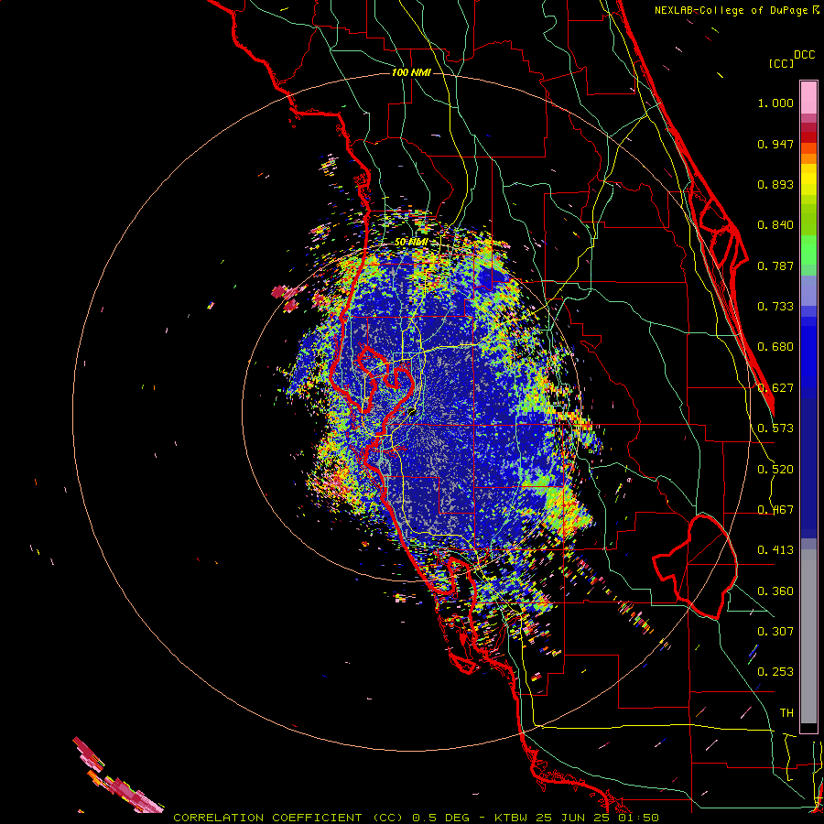Screen dimensions: 824x824
Task: Click the 0.253 scale value
Action: coord(775,672)
